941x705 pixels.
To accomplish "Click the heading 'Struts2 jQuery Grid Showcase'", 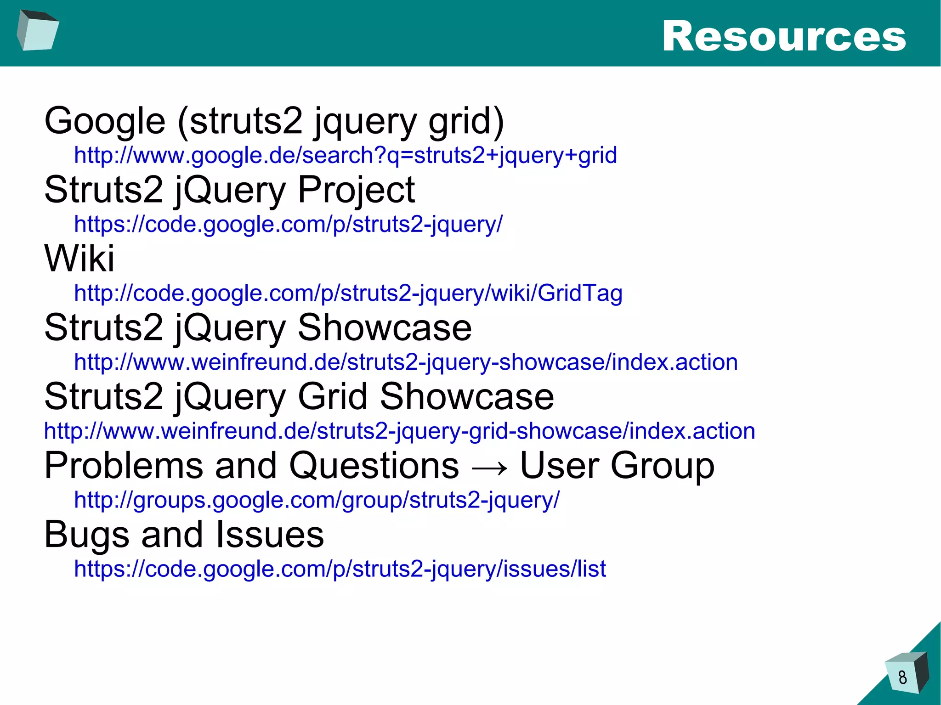I will (299, 397).
